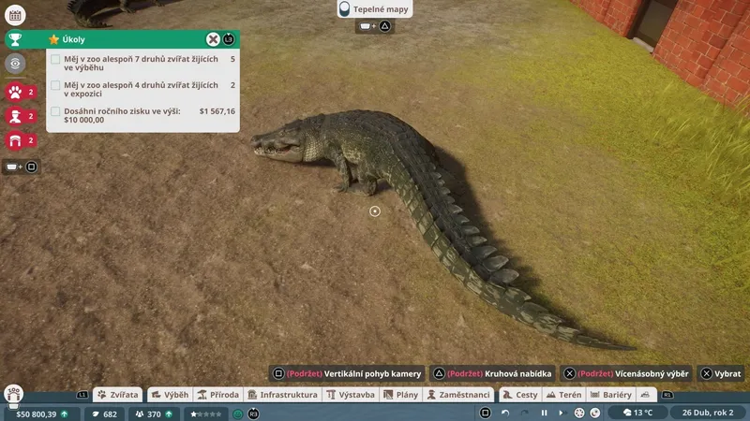The image size is (750, 421).
Task: Click the Úkoly panel title
Action: click(73, 39)
